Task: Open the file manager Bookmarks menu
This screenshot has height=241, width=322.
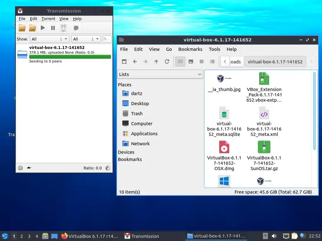Action: pos(190,49)
